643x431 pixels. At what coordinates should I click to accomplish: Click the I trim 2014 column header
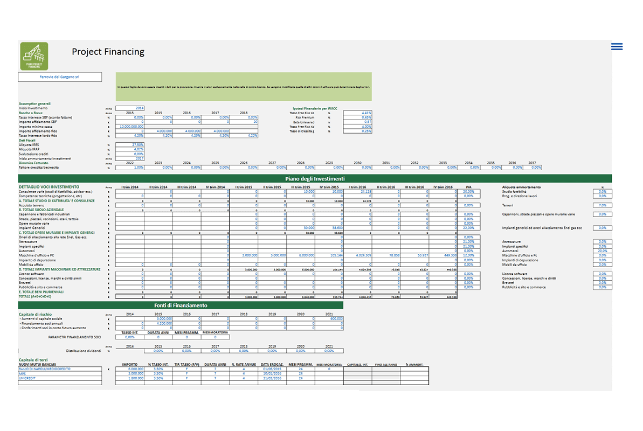click(129, 187)
